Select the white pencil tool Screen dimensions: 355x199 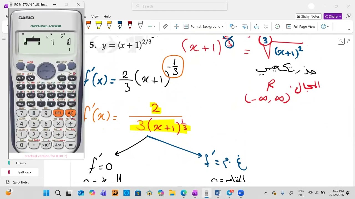[140, 25]
